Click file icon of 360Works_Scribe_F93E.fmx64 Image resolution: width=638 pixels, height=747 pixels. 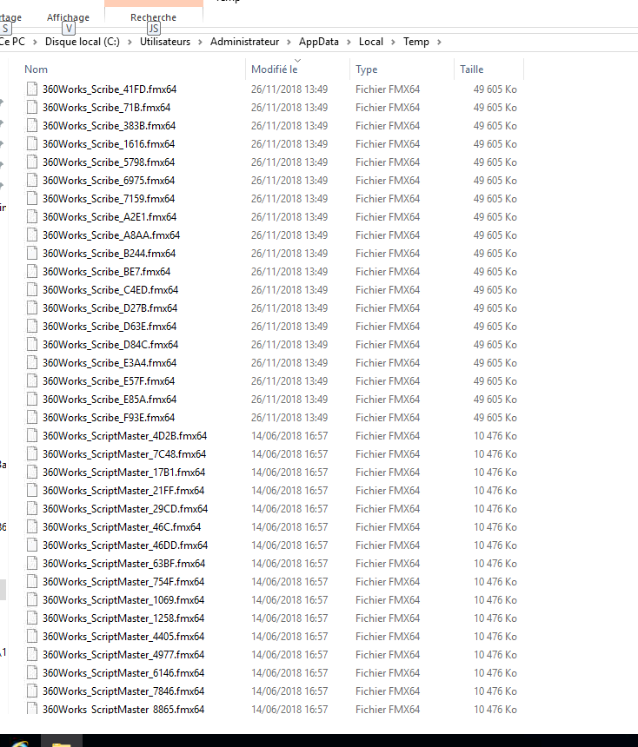[x=32, y=417]
